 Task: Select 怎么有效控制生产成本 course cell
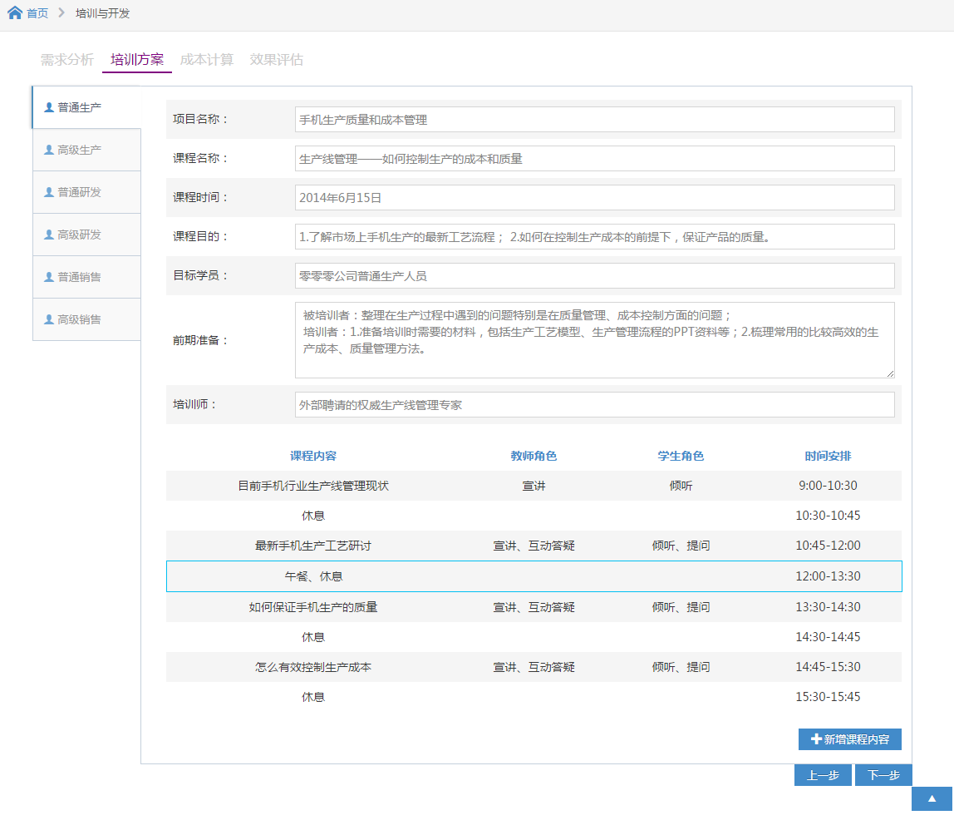click(x=313, y=667)
